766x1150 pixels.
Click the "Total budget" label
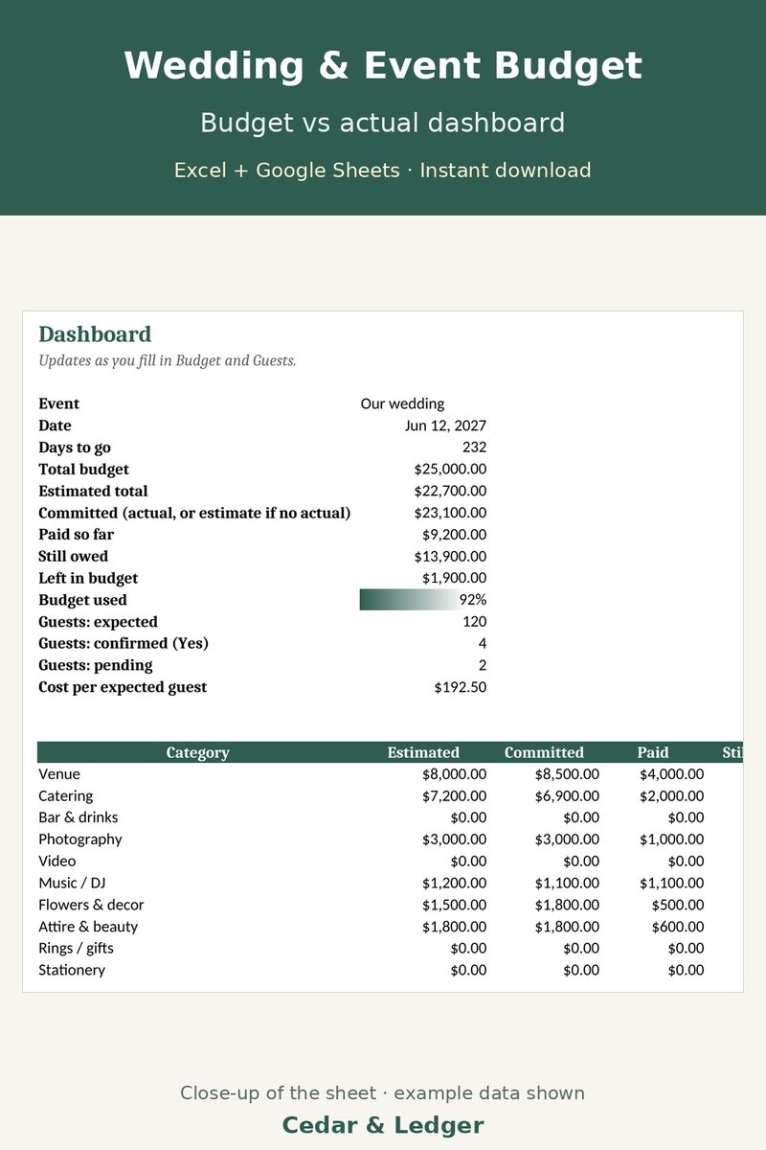(83, 470)
